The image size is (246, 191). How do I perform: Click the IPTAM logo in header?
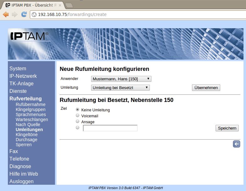pos(30,36)
